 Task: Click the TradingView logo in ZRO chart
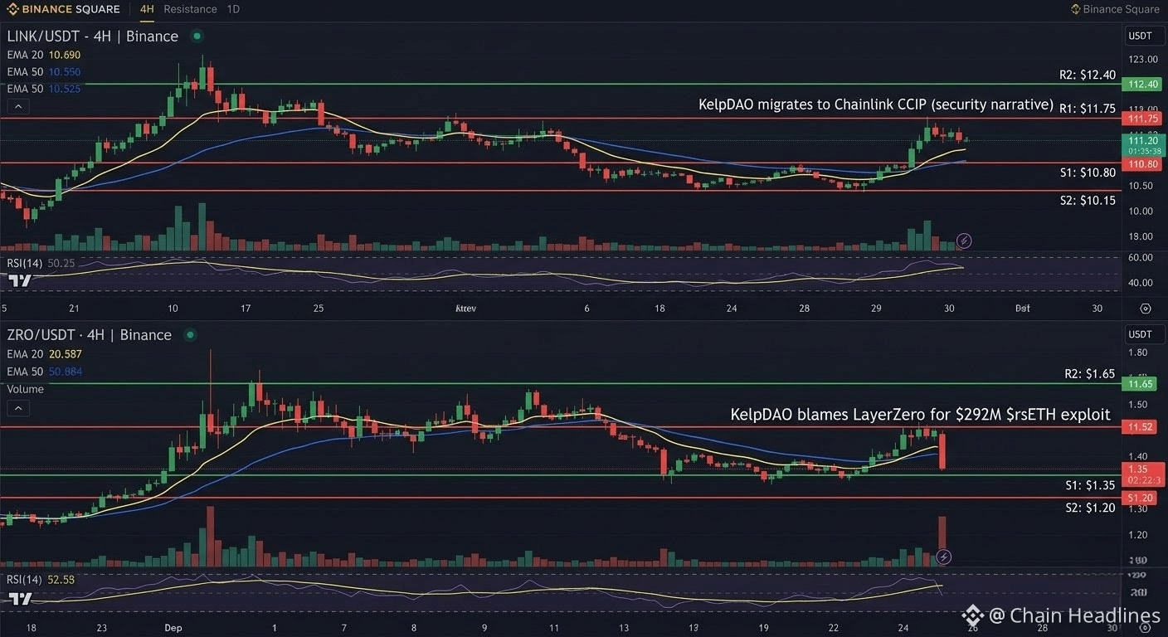pyautogui.click(x=19, y=598)
